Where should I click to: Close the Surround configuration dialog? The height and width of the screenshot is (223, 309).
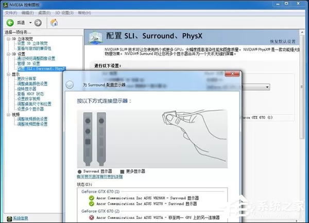pos(233,74)
